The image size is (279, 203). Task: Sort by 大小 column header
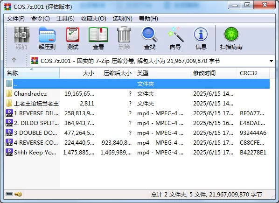click(x=78, y=73)
